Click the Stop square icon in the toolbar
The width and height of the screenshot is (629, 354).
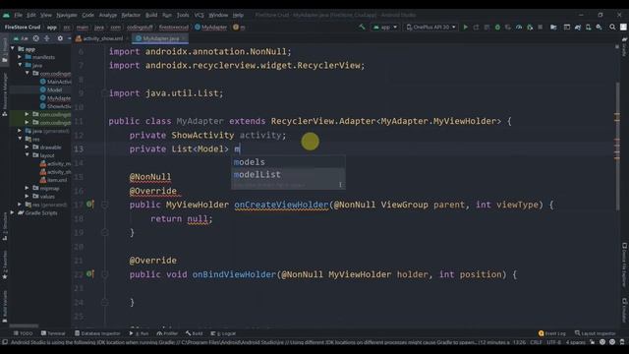click(x=541, y=27)
